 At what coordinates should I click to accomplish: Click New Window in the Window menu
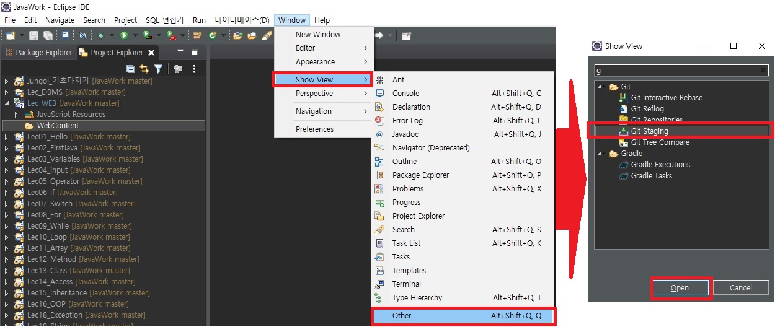click(x=324, y=35)
